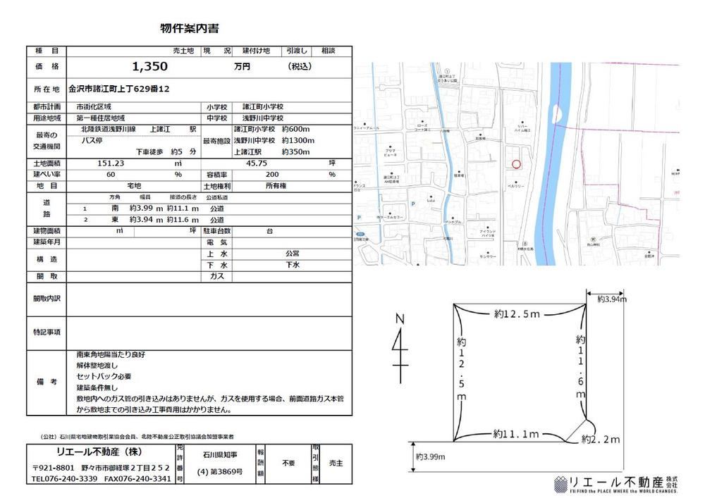Screen dimensions: 705x498
Task: Click the 約11.1m bottom edge label in the diagram
Action: (516, 434)
